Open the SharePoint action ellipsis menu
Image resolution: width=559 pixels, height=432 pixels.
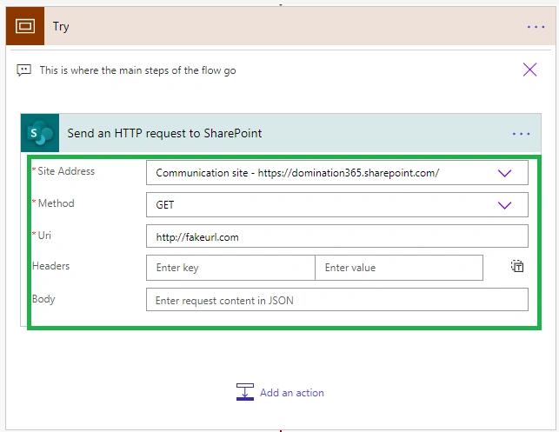(521, 134)
